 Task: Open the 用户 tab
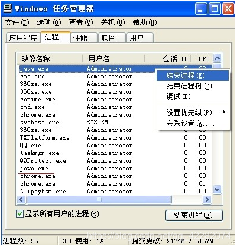click(x=140, y=38)
